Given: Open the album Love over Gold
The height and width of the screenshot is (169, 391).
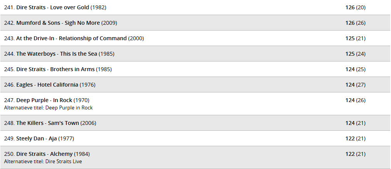Looking at the screenshot, I should tap(70, 7).
